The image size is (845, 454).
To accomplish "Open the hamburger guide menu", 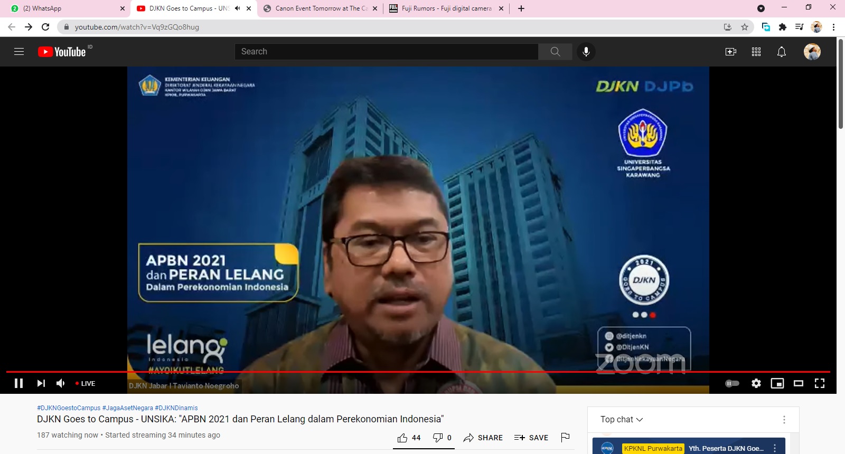I will coord(19,51).
